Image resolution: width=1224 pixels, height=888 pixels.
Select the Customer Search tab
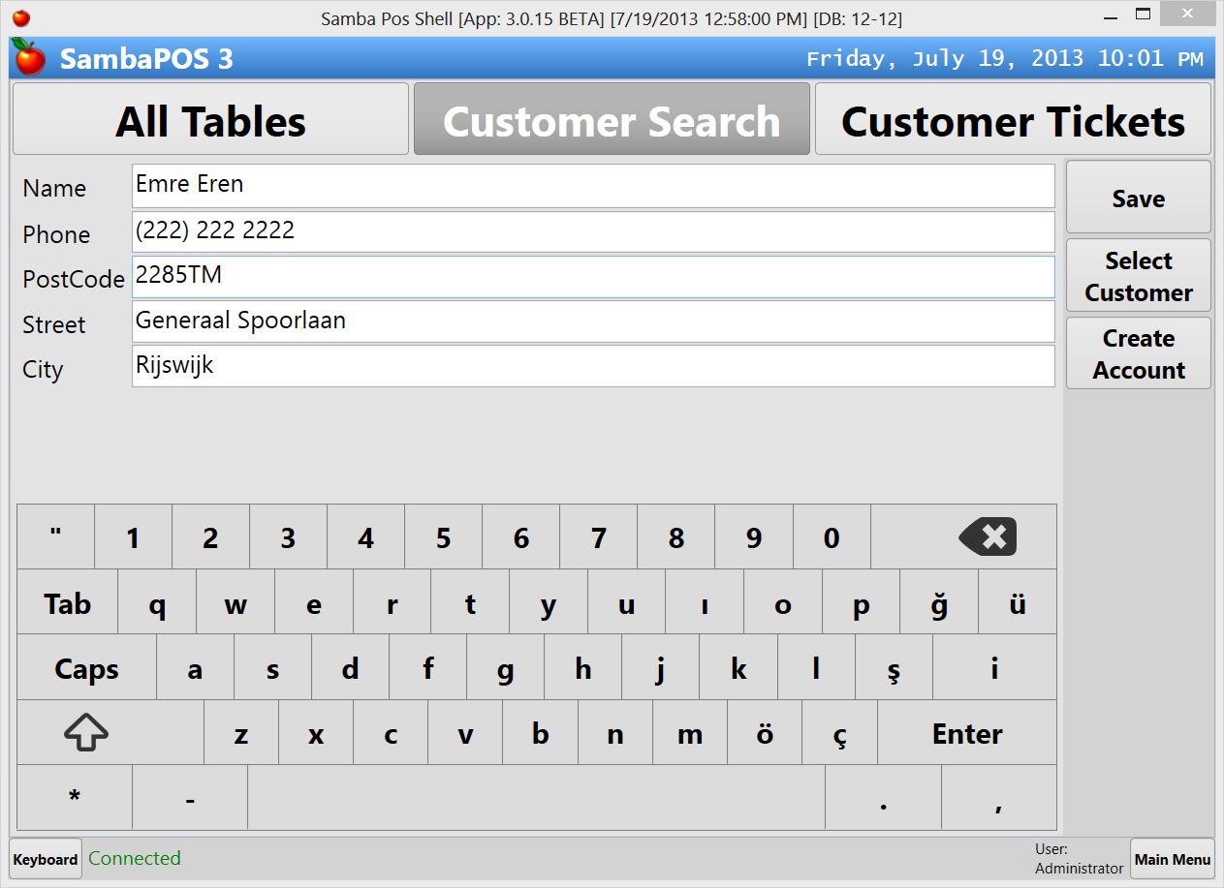(611, 119)
